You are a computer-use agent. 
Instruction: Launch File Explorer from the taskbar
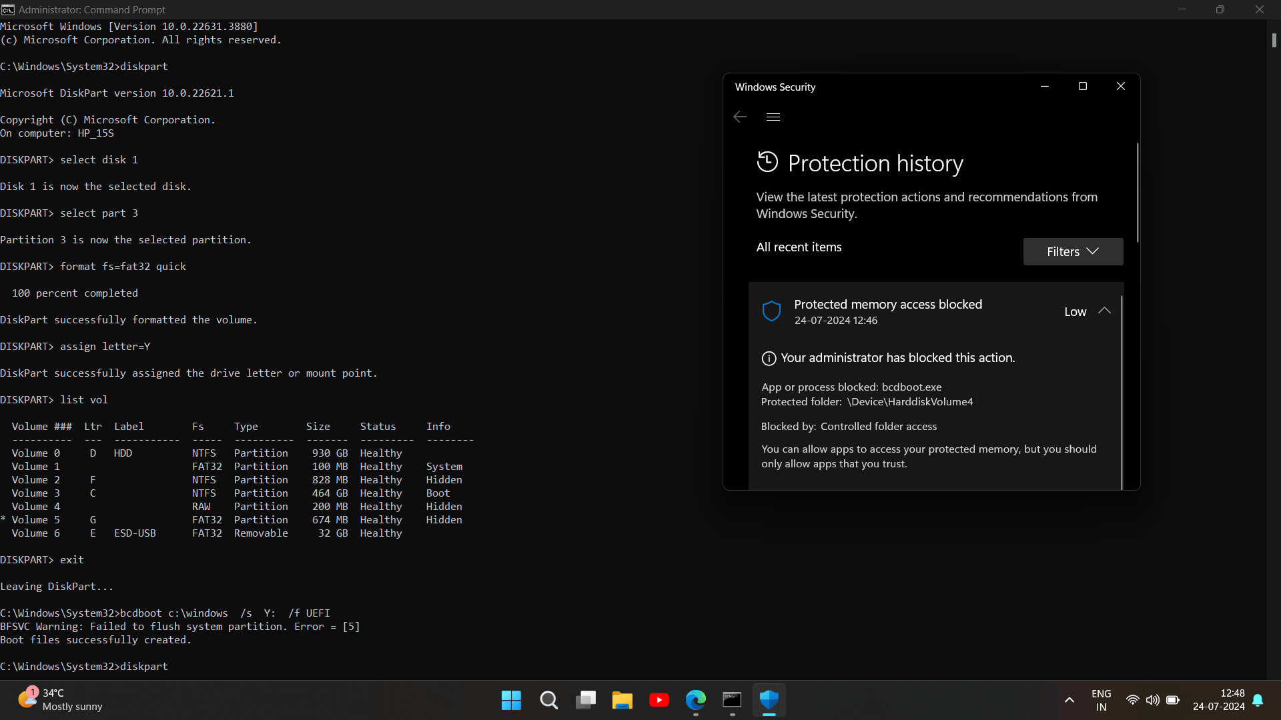[x=622, y=700]
